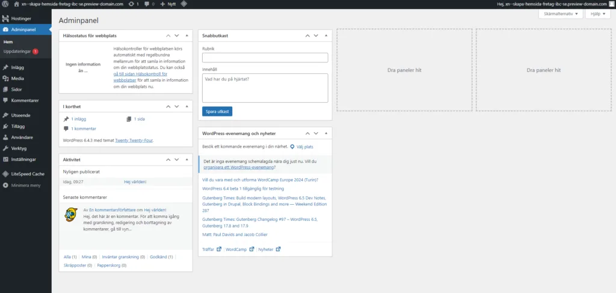Screen dimensions: 616x293
Task: Click the Spara utkast button
Action: tap(217, 112)
